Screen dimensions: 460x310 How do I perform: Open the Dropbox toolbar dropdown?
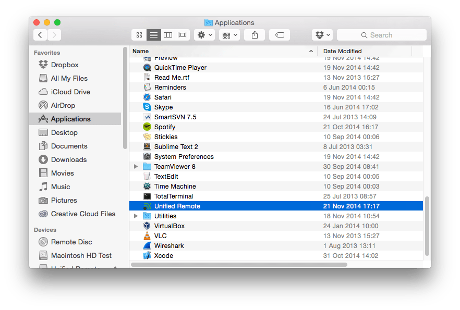click(x=322, y=35)
